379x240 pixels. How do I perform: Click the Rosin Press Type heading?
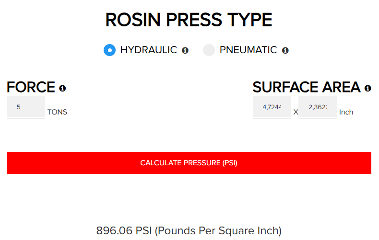[x=189, y=20]
